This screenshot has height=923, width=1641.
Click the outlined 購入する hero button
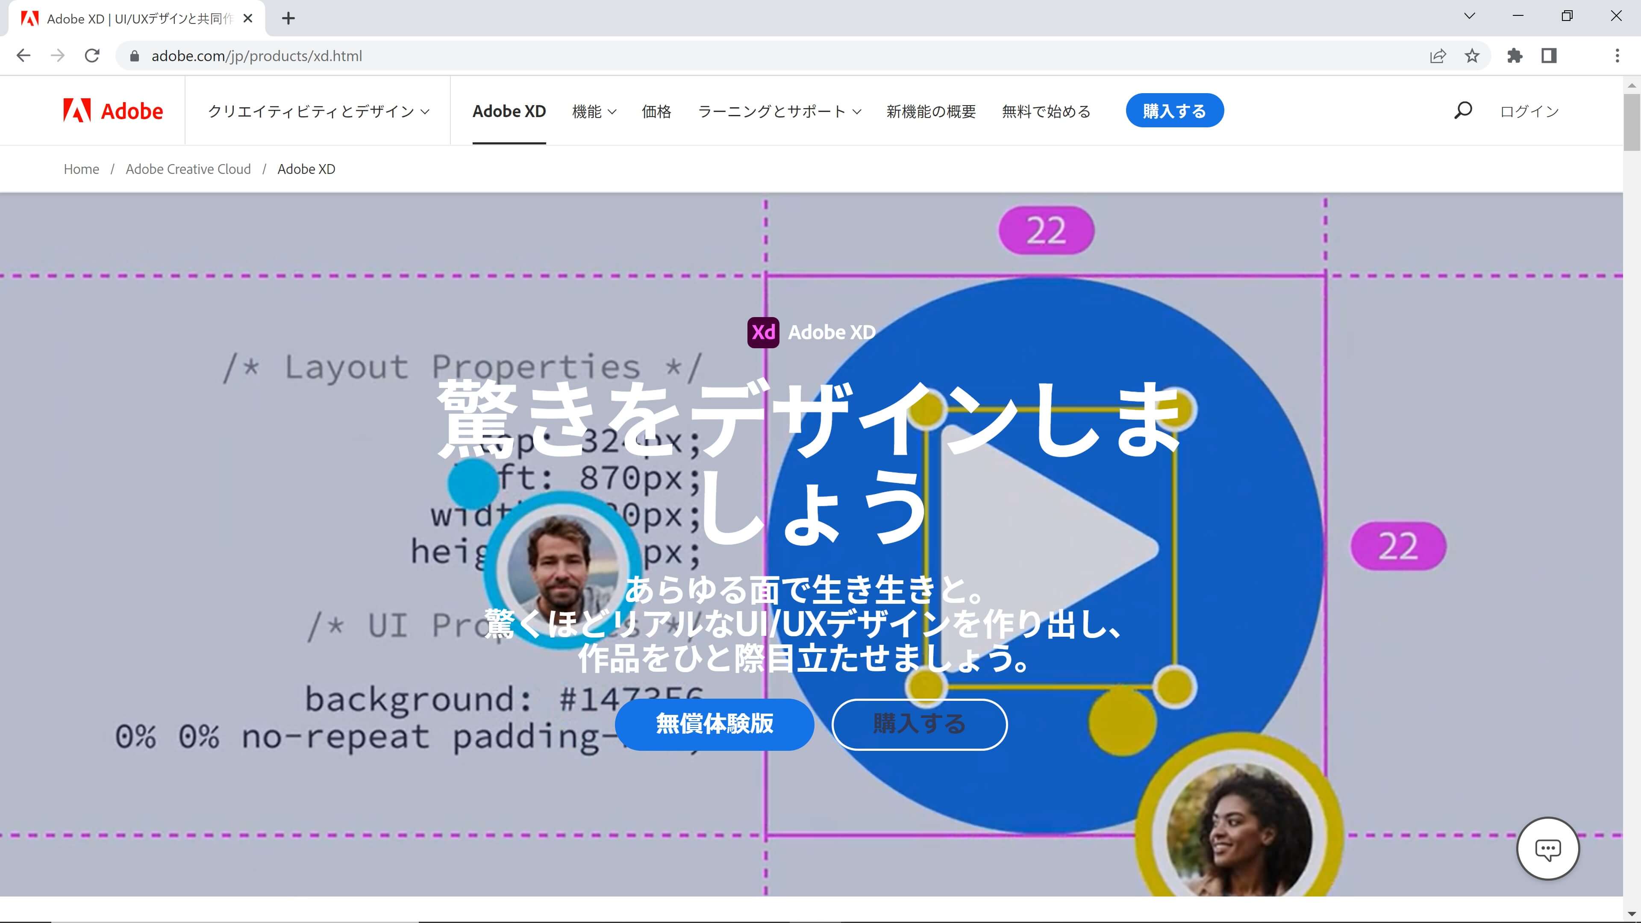coord(919,724)
